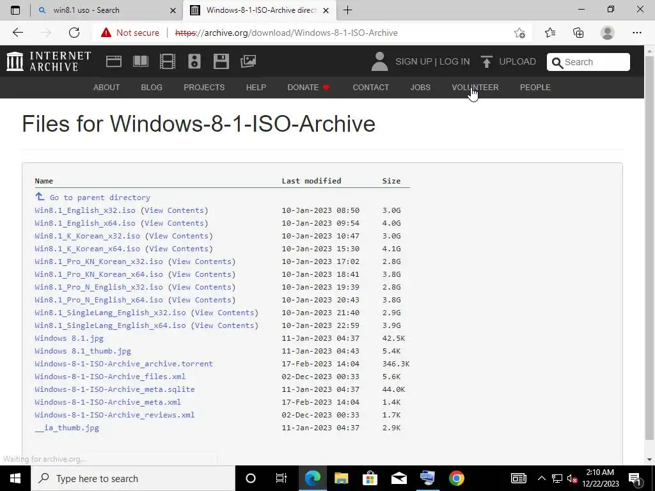
Task: Add this page to favorites star icon
Action: click(x=519, y=33)
